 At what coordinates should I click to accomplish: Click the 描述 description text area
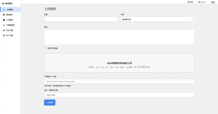tap(119, 37)
